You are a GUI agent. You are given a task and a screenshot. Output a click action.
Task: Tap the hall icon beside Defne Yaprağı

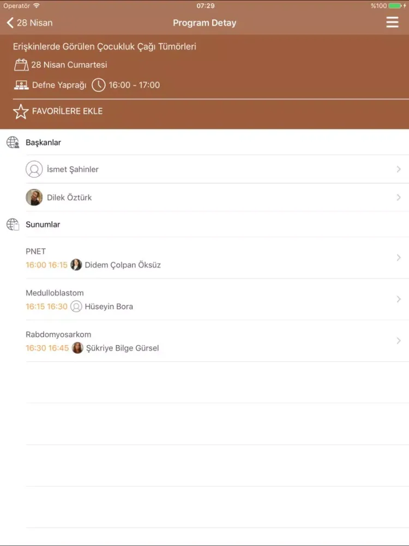21,85
